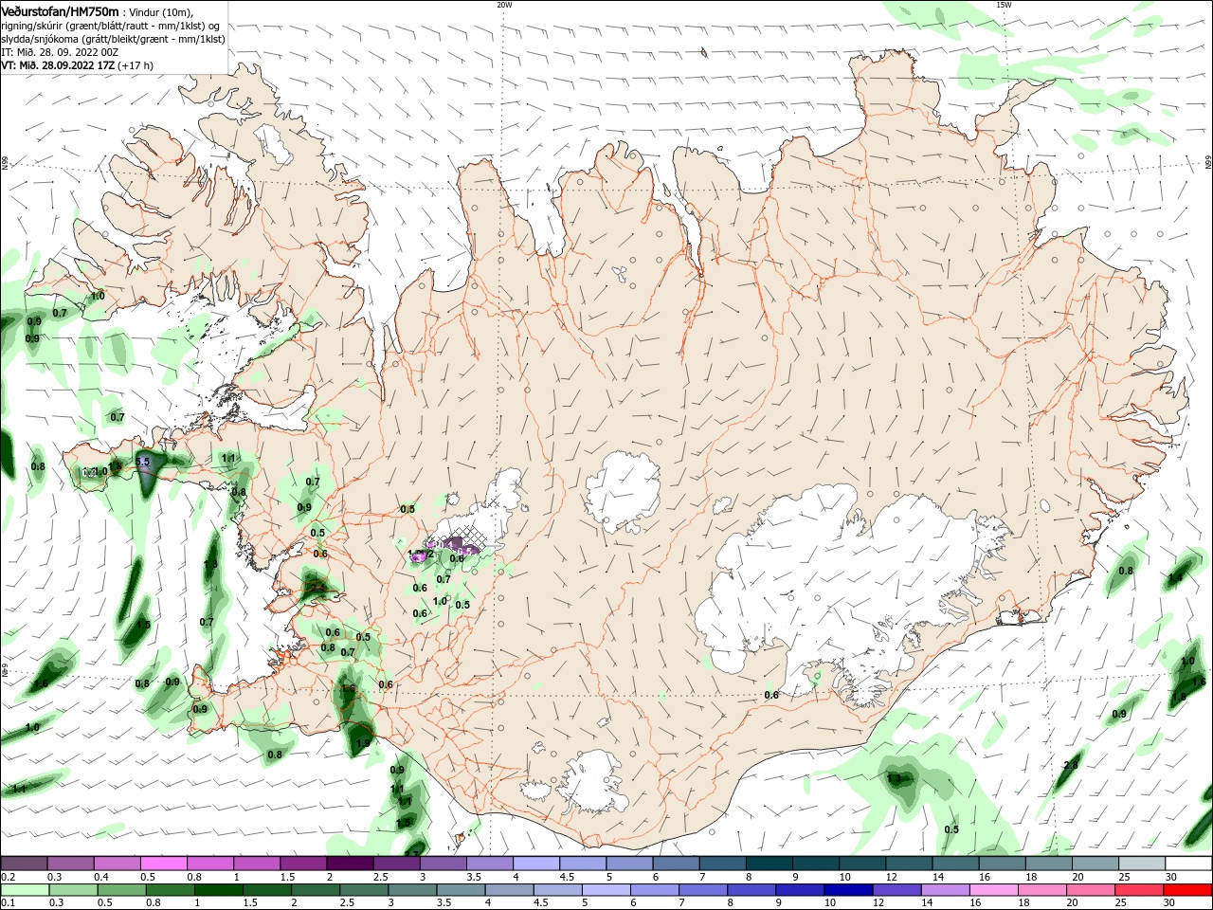Screen dimensions: 1213x910
Task: Select the light grey 25 swatch in the top legend row
Action: [x=1141, y=863]
